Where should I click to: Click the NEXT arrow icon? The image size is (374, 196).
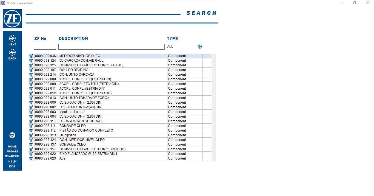click(x=12, y=38)
